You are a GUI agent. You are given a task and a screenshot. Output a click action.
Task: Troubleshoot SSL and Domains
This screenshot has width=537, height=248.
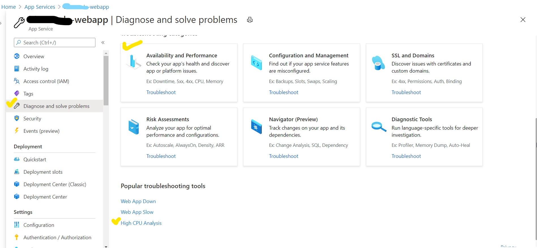[x=406, y=92]
